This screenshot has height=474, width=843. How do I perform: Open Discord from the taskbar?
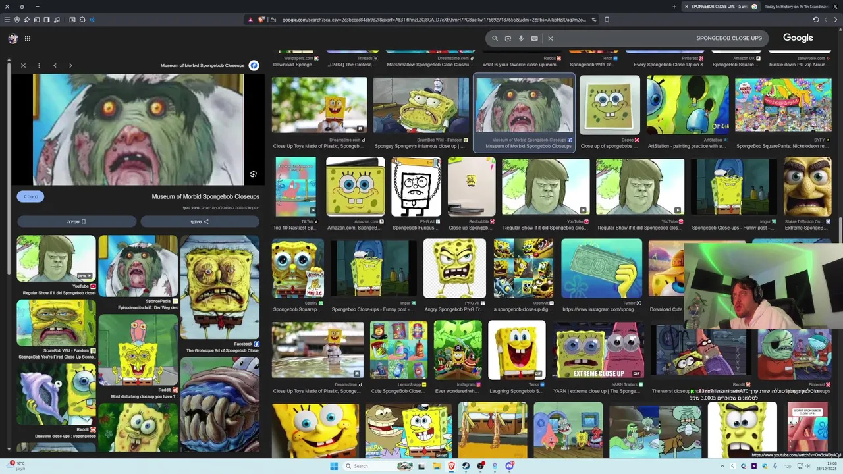click(x=509, y=466)
